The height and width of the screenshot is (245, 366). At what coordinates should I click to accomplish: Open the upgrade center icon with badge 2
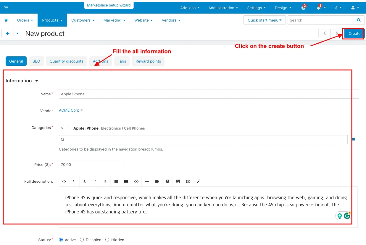click(x=304, y=8)
